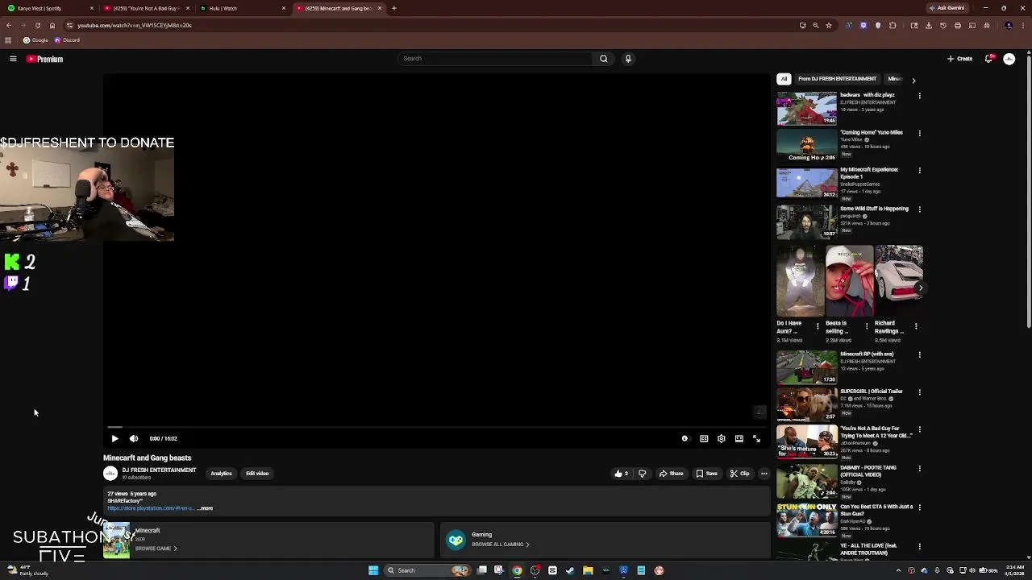Click the Create button
The height and width of the screenshot is (580, 1032).
click(x=959, y=59)
